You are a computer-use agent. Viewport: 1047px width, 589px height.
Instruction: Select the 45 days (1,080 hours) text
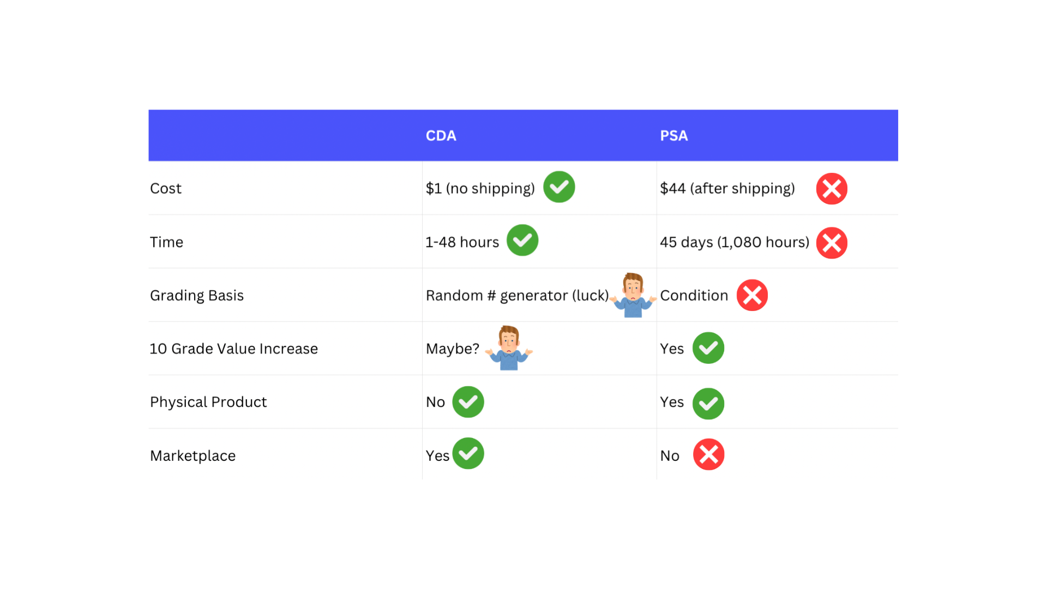735,242
